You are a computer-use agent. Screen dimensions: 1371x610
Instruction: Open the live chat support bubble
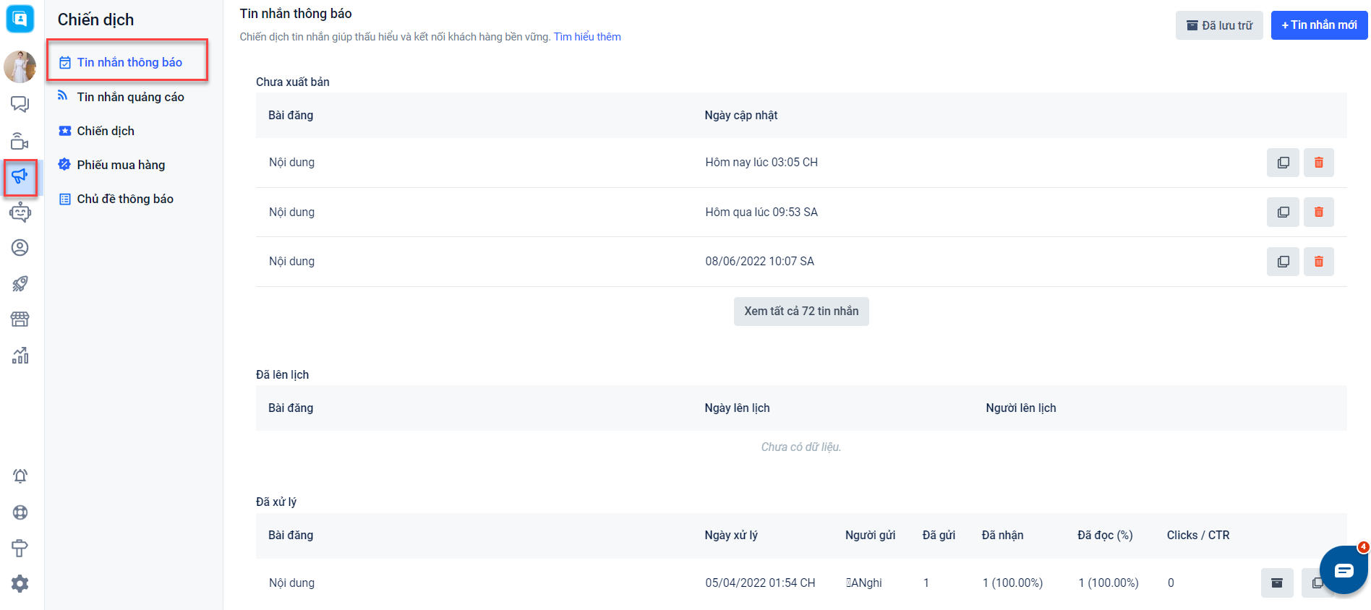click(1343, 571)
